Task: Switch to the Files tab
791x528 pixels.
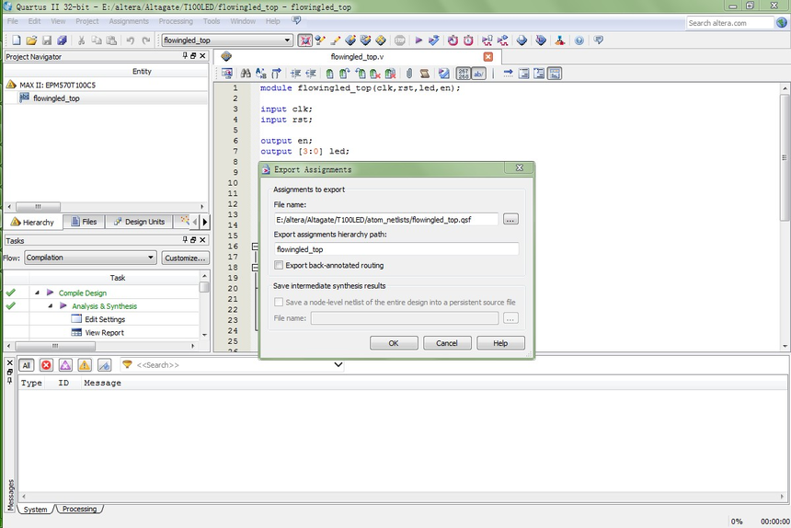Action: pos(84,222)
